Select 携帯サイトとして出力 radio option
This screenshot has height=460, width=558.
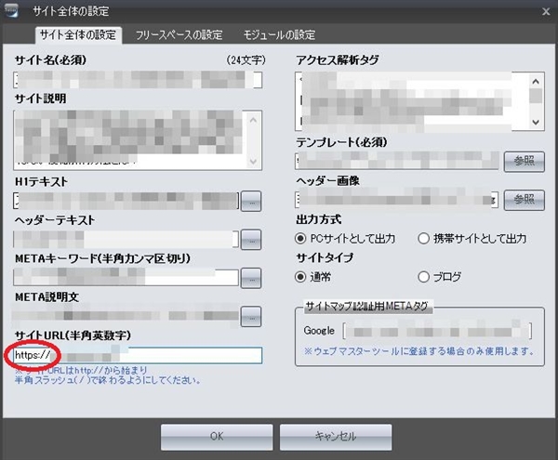pos(423,238)
